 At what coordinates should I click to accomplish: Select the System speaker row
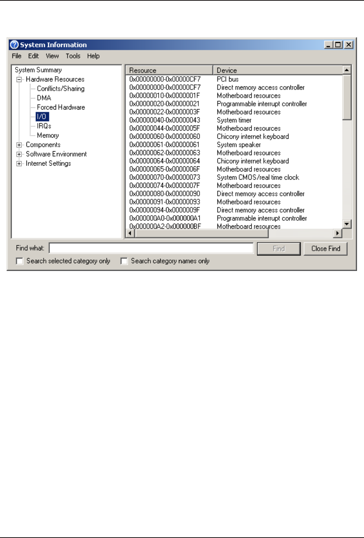[x=234, y=145]
